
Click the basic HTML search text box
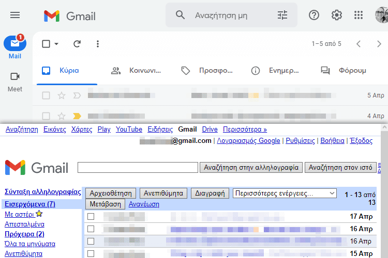click(x=138, y=168)
